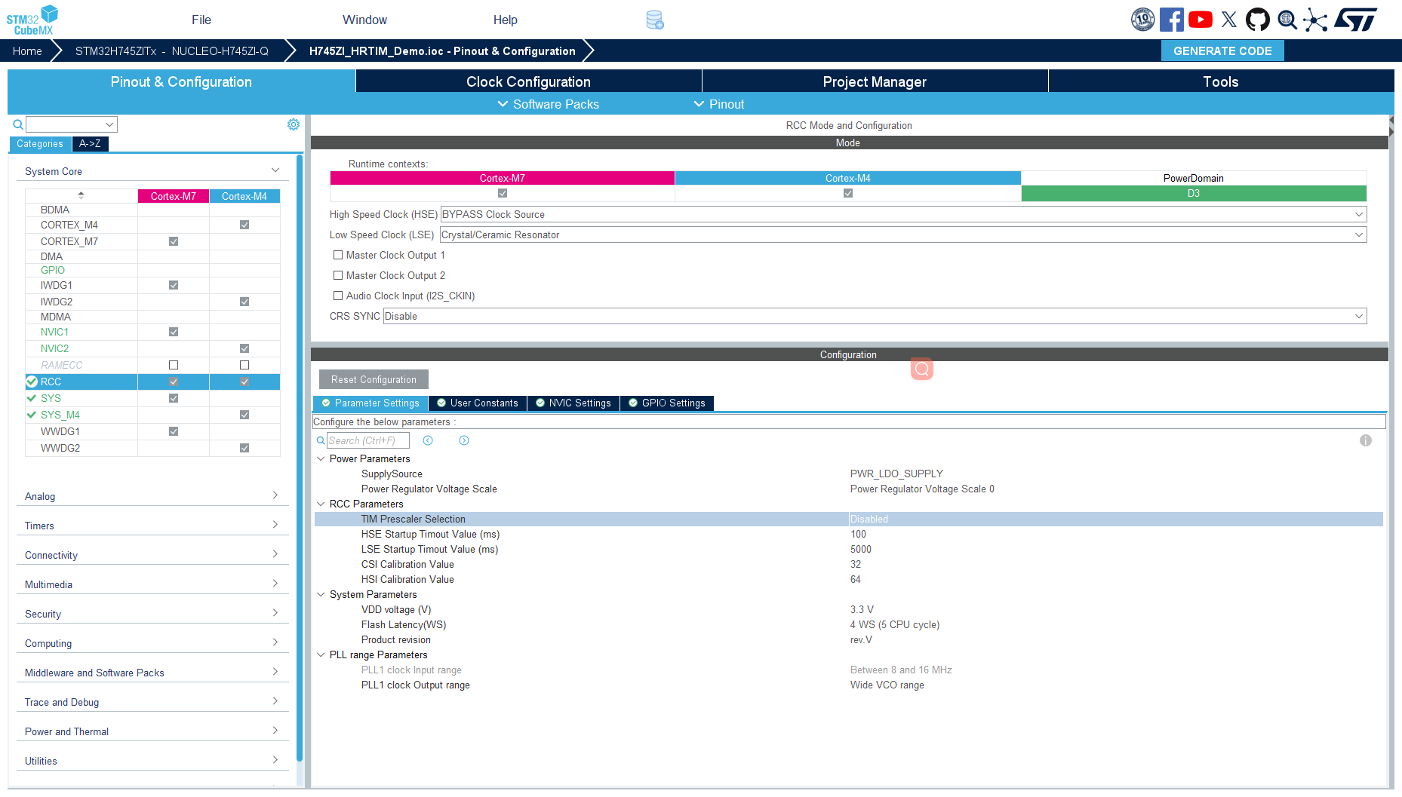Go to Home breadcrumb
This screenshot has height=797, width=1402.
coord(27,51)
